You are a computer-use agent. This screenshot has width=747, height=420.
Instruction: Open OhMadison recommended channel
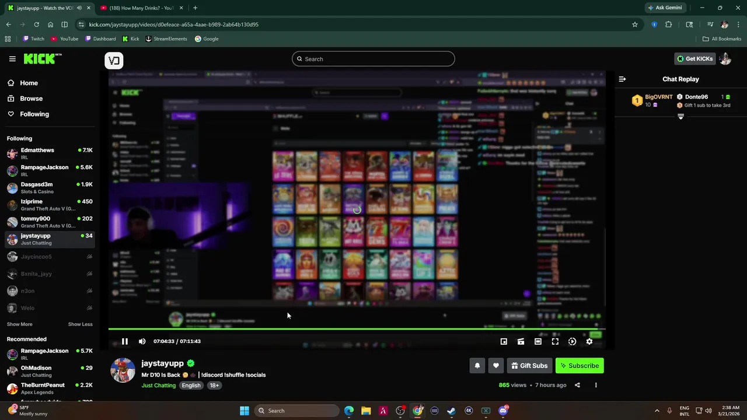coord(50,371)
